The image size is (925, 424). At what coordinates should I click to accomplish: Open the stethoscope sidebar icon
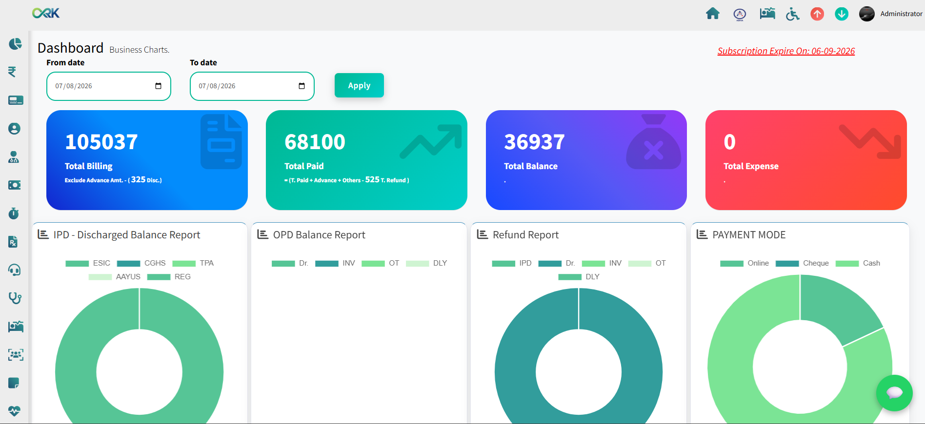pyautogui.click(x=15, y=298)
